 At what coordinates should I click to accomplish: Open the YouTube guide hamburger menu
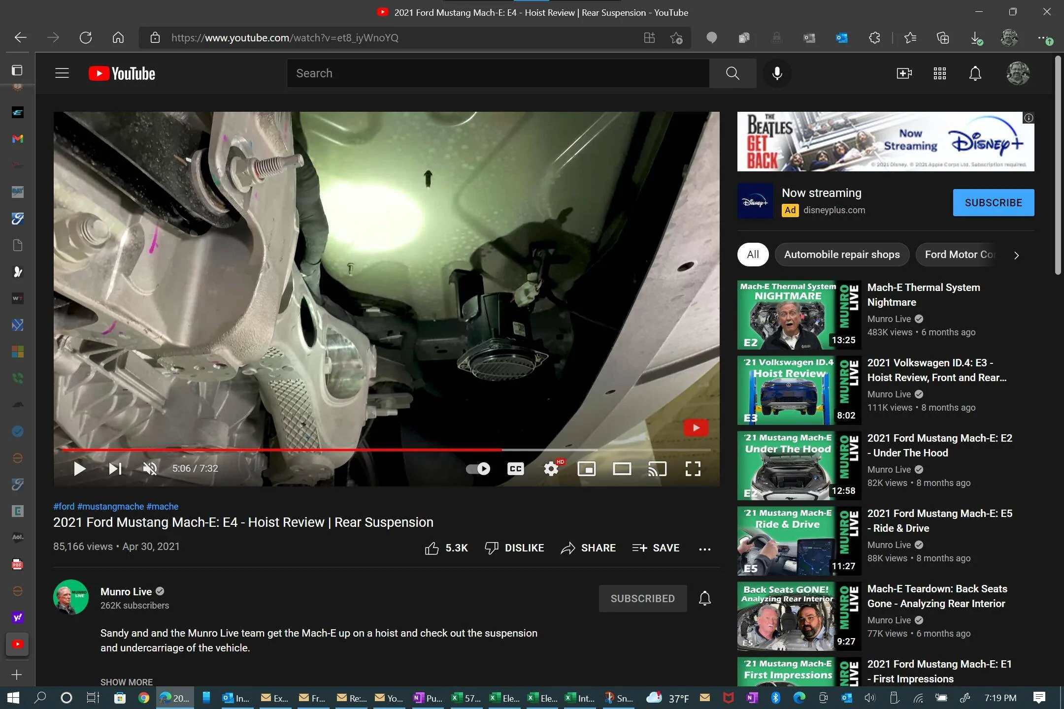[x=62, y=73]
